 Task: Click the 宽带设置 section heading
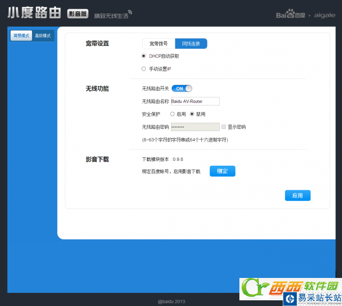[x=97, y=44]
